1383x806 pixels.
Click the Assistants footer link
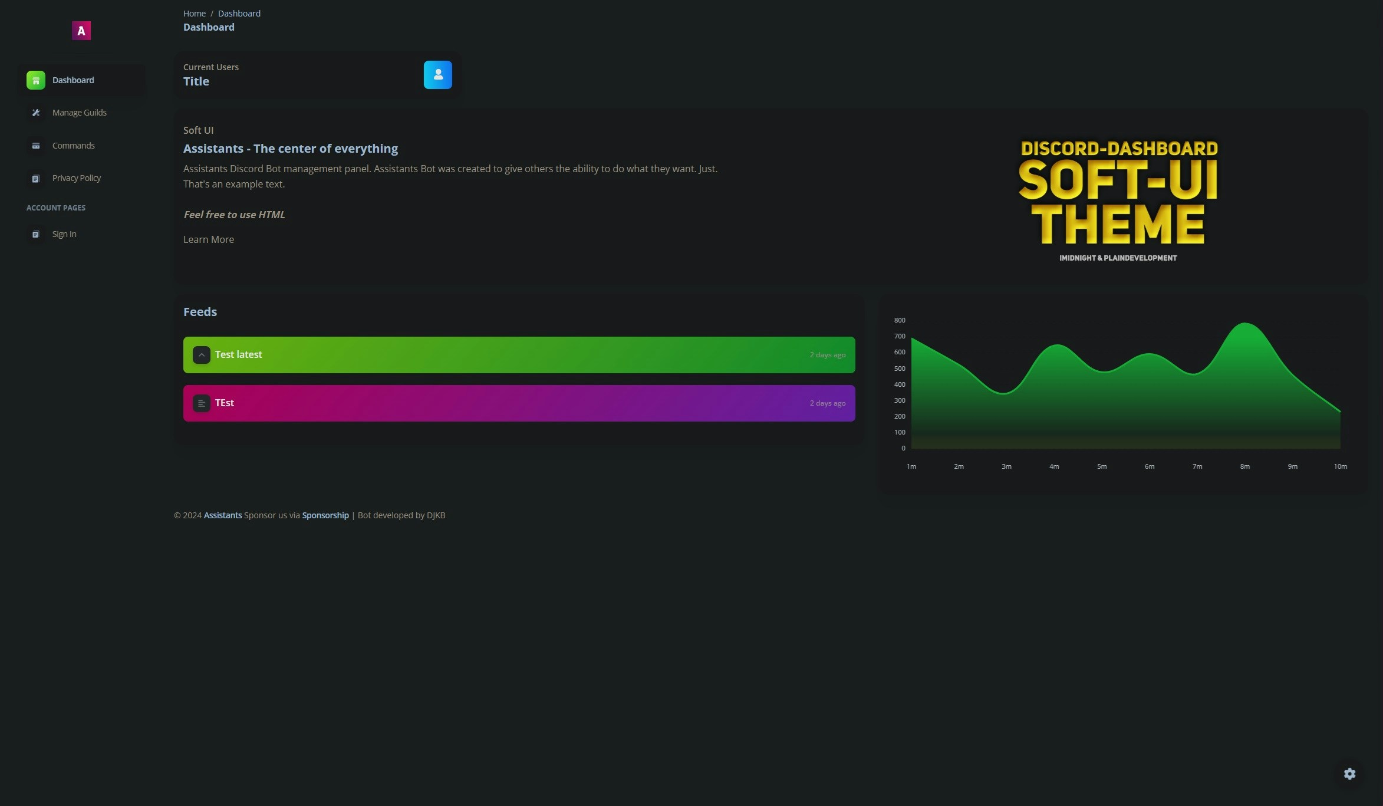222,515
